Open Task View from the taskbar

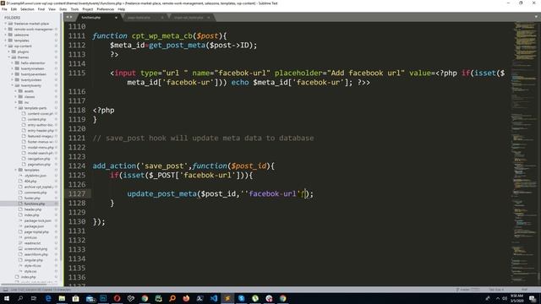coord(34,298)
